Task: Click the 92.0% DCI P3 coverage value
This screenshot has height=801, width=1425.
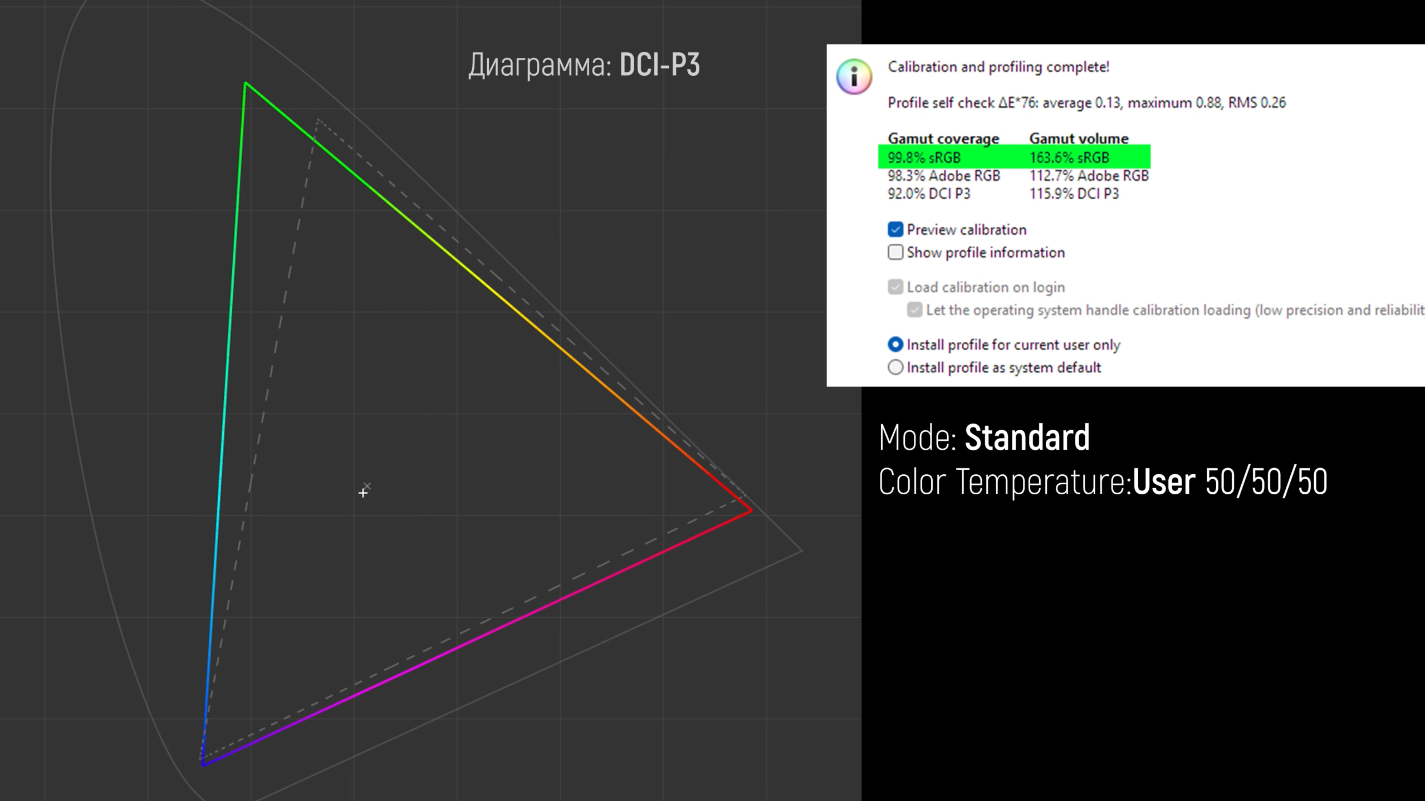Action: coord(928,194)
